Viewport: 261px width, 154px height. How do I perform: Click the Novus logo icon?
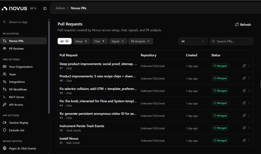click(5, 8)
